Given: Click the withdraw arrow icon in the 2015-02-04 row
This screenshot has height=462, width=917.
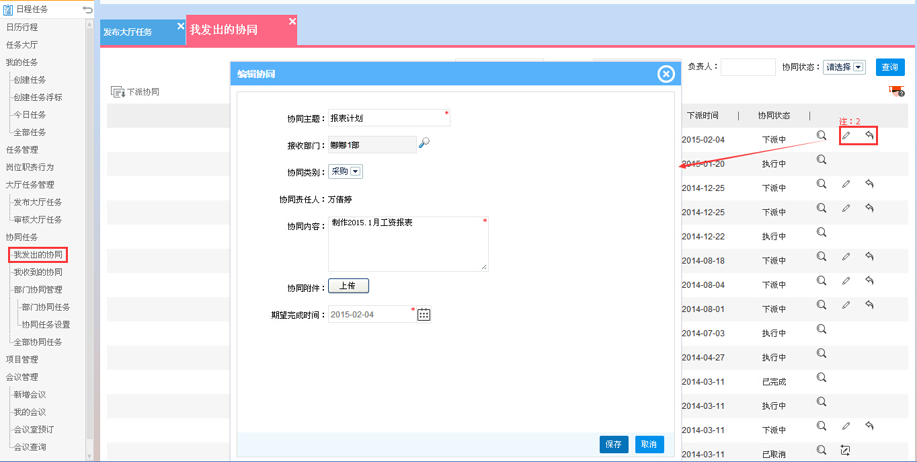Looking at the screenshot, I should click(x=869, y=136).
